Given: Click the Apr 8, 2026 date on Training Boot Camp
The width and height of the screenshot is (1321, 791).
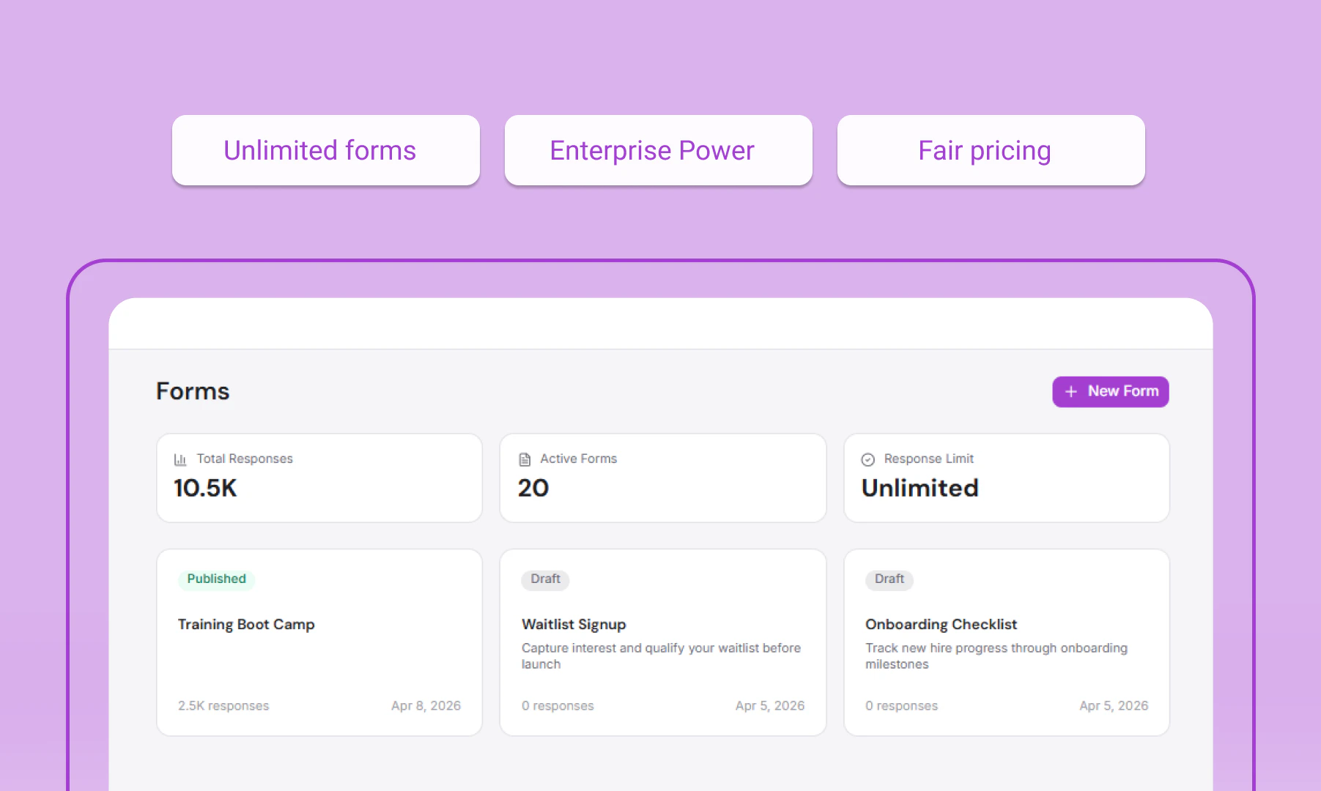Looking at the screenshot, I should tap(426, 705).
